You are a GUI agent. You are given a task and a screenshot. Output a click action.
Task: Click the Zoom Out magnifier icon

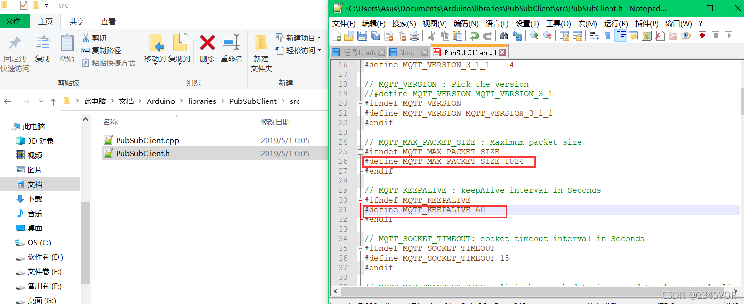pos(547,36)
